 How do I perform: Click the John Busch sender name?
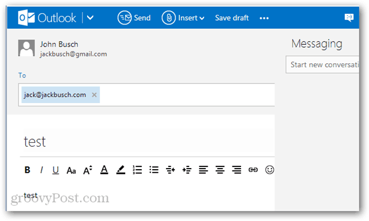(59, 44)
